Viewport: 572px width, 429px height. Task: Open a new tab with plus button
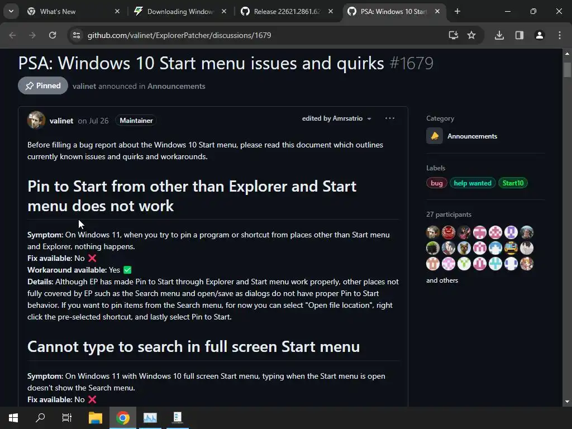point(457,11)
